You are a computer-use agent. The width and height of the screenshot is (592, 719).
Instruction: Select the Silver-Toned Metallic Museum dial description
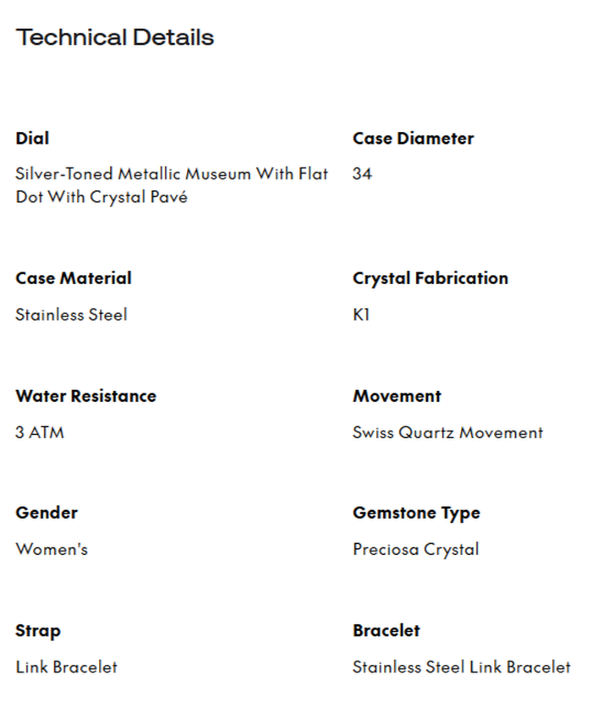tap(172, 185)
